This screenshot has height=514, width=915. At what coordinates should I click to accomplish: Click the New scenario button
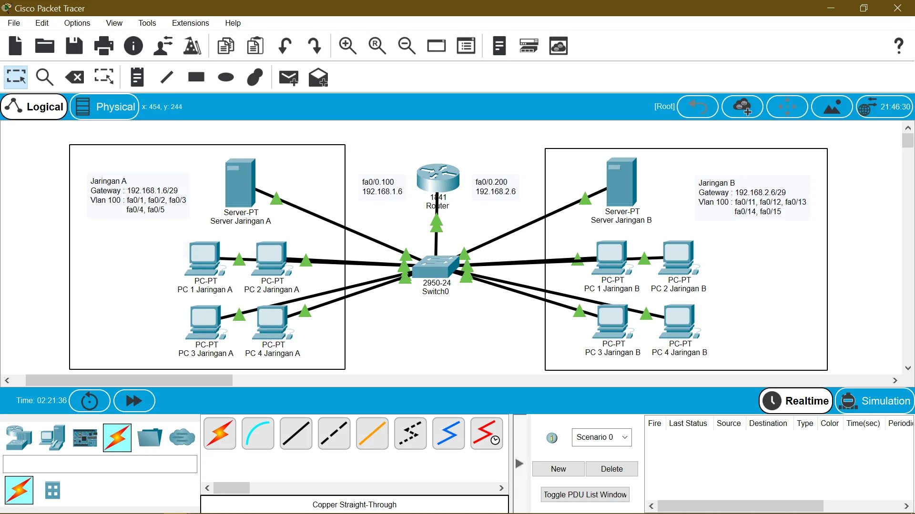(x=558, y=469)
